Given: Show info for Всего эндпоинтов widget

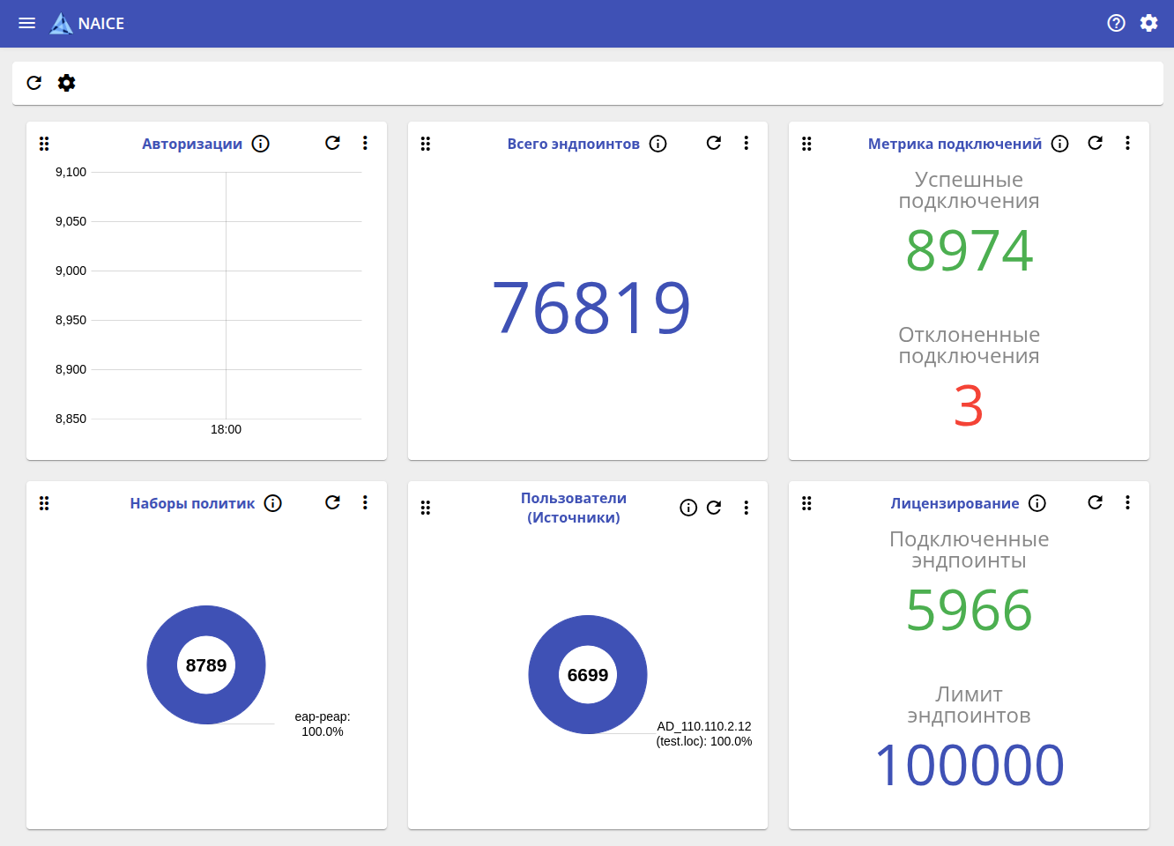Looking at the screenshot, I should pos(658,144).
